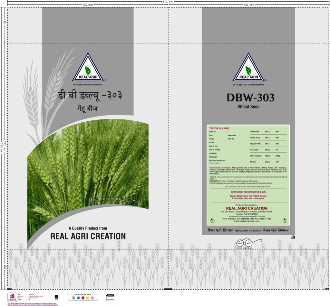
Task: Click the large 'REAL AGRI CREATION' black heading
Action: tap(88, 236)
